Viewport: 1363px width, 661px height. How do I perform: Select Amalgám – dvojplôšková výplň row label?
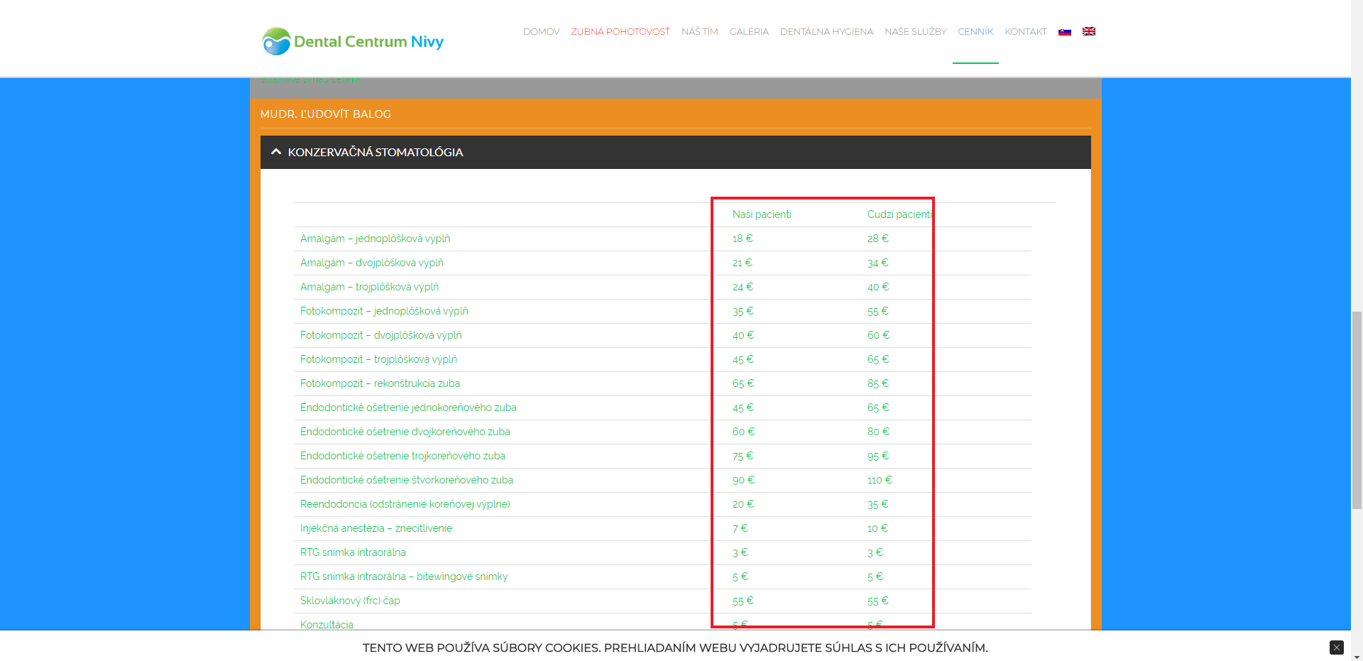[x=372, y=263]
